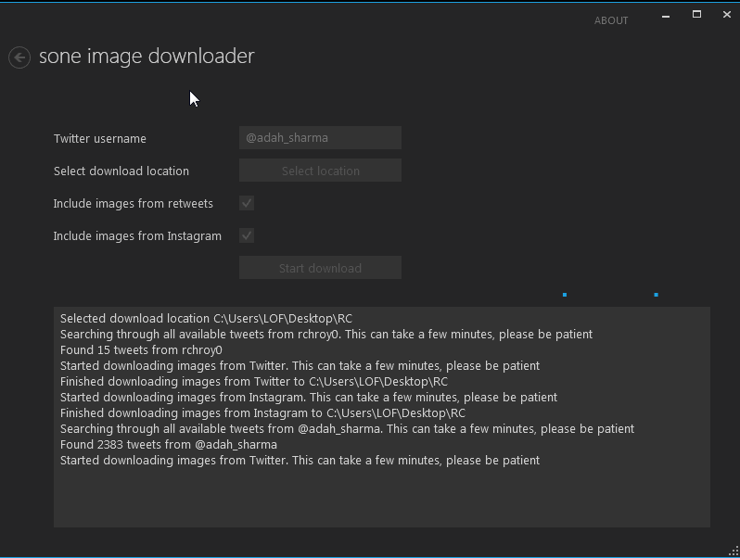740x558 pixels.
Task: Click the Select location button
Action: pos(321,171)
